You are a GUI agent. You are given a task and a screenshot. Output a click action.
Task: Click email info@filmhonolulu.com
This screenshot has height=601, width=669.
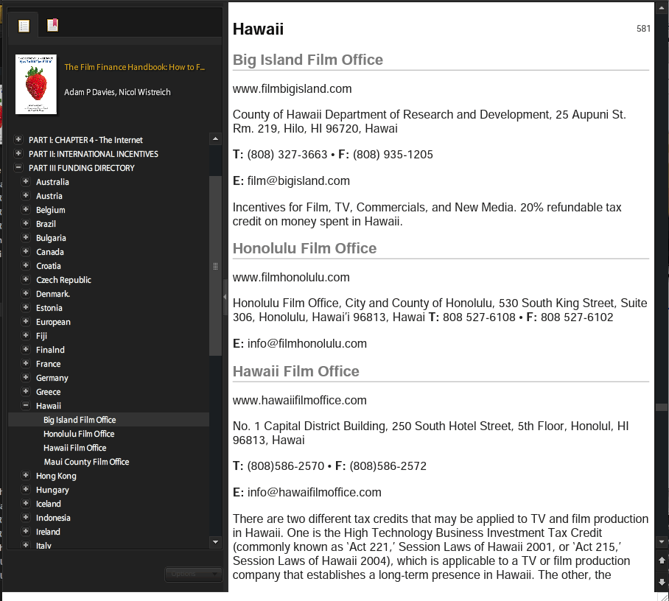coord(307,344)
